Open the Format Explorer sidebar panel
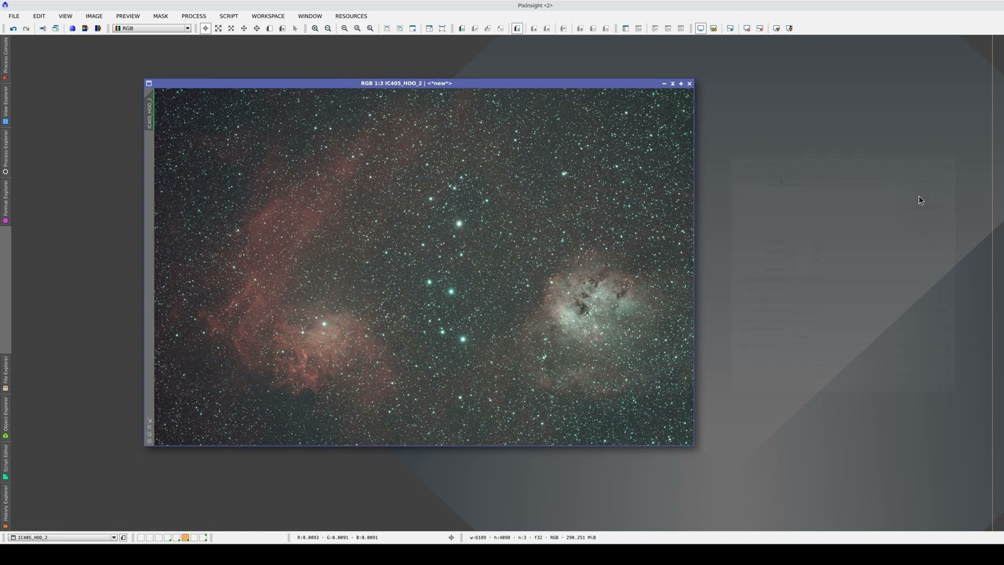Viewport: 1004px width, 565px height. (x=5, y=202)
